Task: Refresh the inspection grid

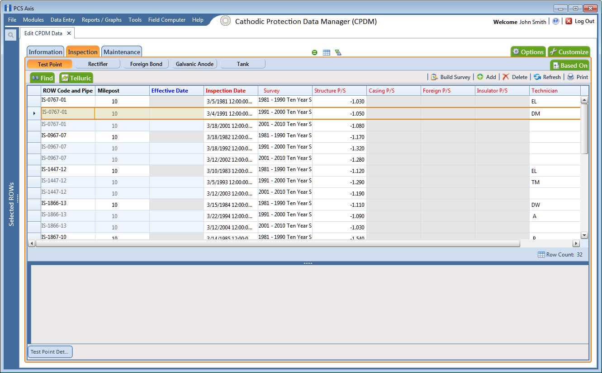Action: (547, 77)
